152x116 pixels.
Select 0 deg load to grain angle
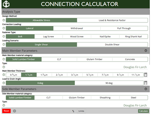pyautogui.click(x=40, y=83)
